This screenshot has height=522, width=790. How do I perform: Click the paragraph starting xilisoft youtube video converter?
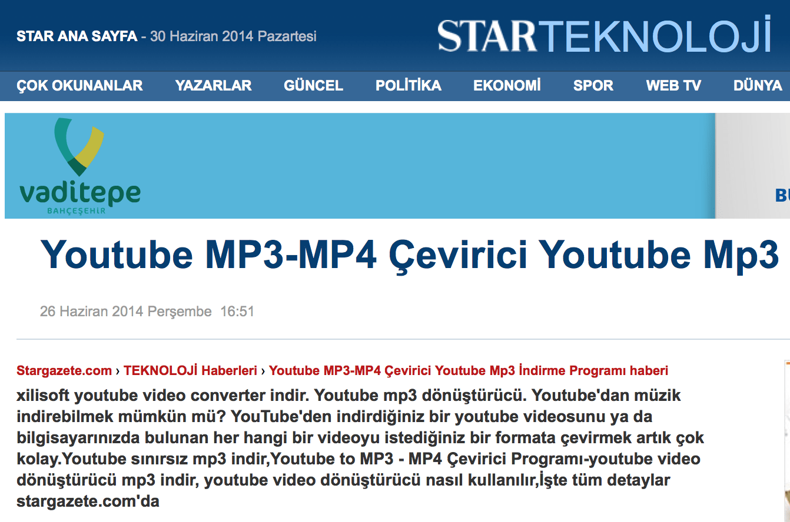coord(360,449)
